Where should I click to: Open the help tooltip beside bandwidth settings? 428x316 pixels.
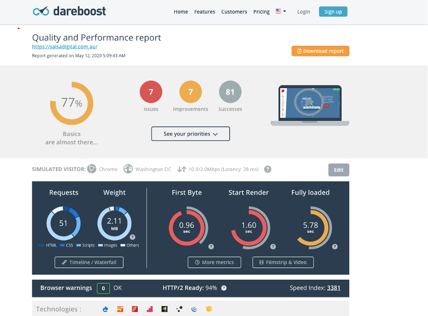(267, 169)
